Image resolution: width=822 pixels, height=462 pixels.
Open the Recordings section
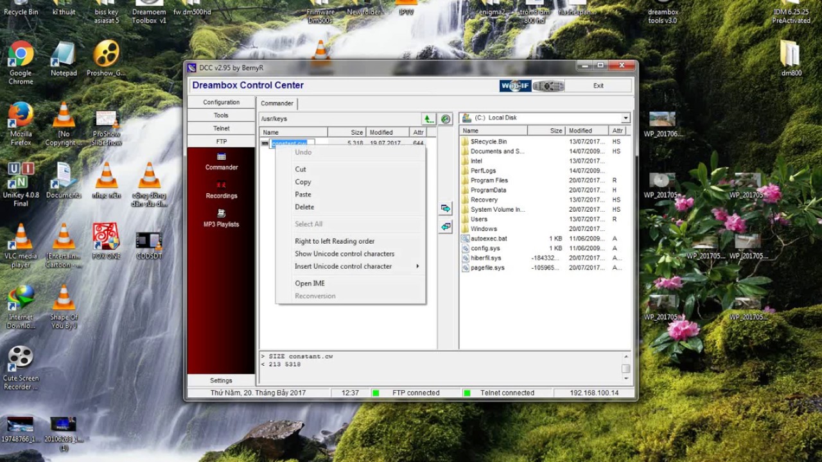tap(222, 190)
